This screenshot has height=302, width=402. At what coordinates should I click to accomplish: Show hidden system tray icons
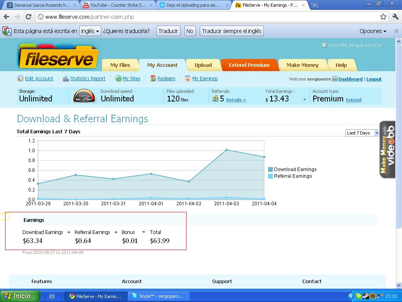tap(351, 296)
